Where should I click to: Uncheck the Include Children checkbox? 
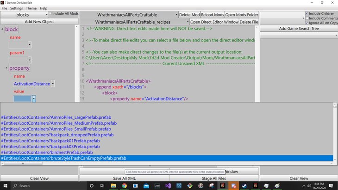point(306,13)
